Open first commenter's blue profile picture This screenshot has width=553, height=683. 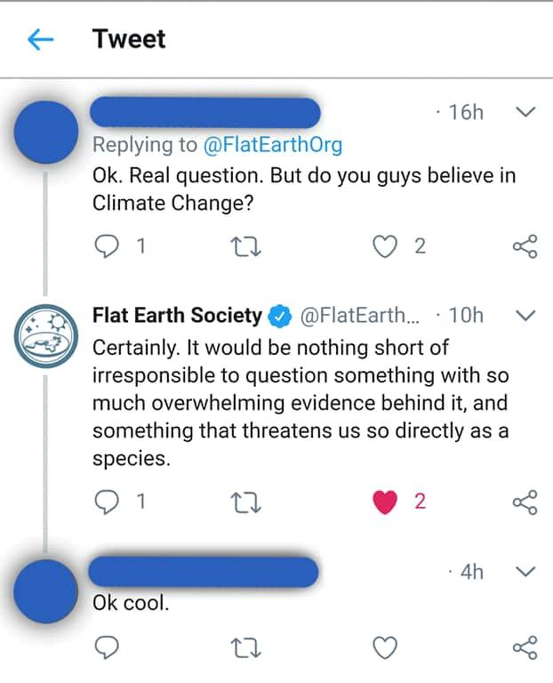coord(46,132)
